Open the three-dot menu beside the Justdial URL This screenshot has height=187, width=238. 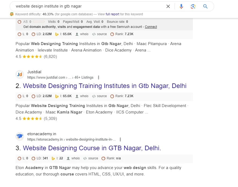(99, 78)
